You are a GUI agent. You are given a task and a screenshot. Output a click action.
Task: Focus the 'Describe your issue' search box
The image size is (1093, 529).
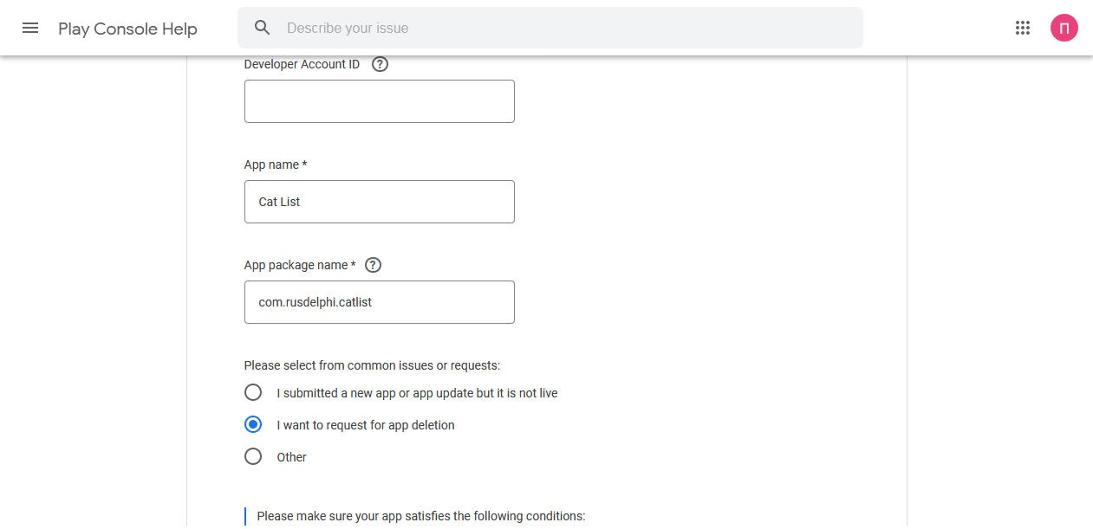[550, 28]
